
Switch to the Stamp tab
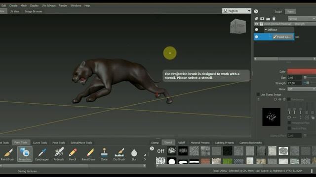coord(155,143)
